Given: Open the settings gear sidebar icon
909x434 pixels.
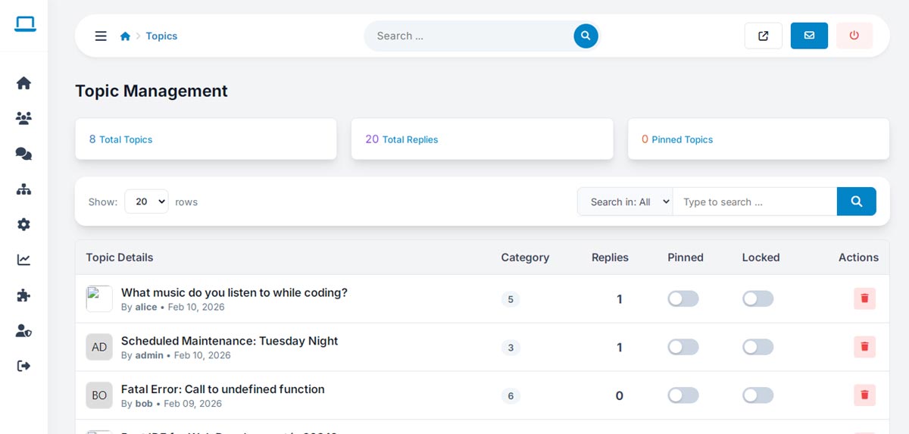Looking at the screenshot, I should coord(23,224).
